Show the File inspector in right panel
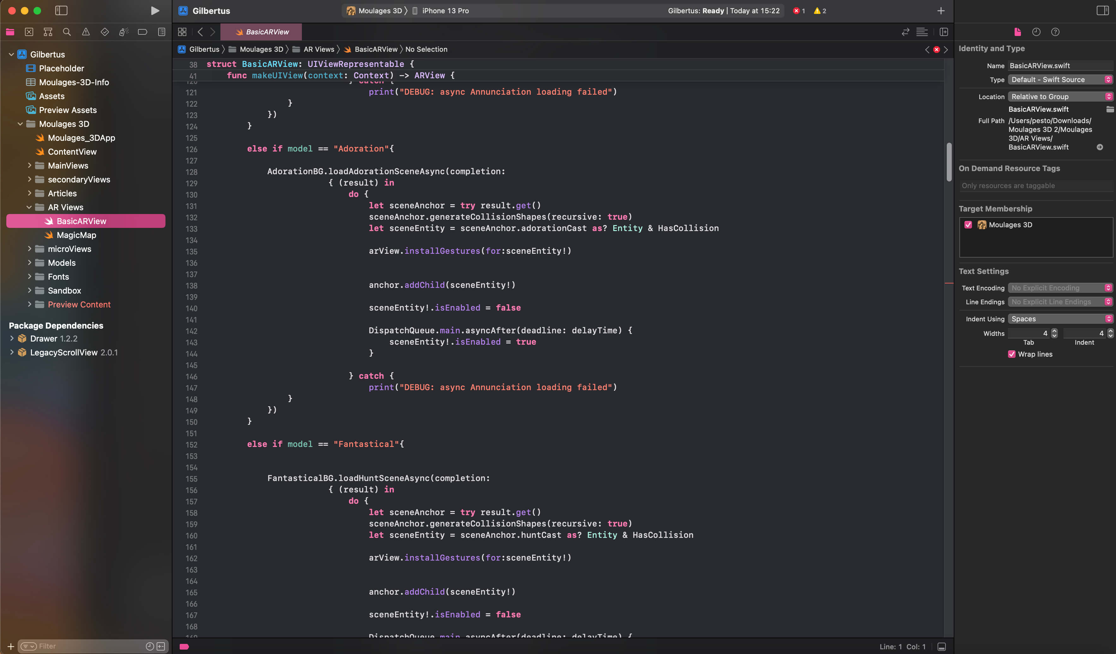 tap(1017, 32)
